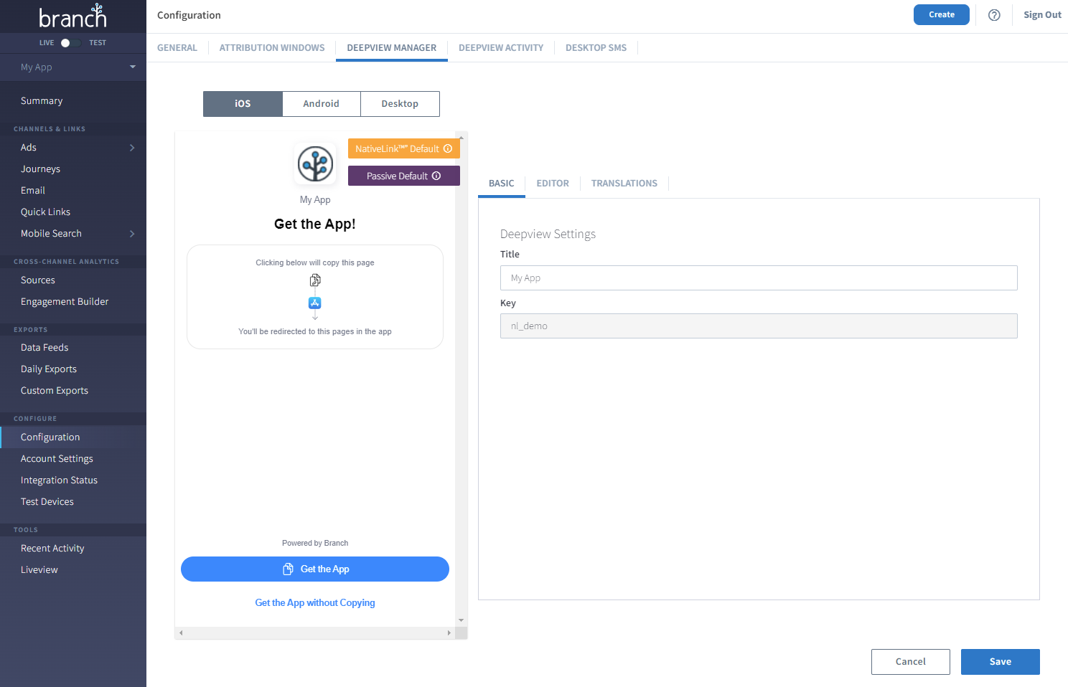Click the NativeLink Default info icon
Screen dimensions: 1068x687
tap(448, 148)
